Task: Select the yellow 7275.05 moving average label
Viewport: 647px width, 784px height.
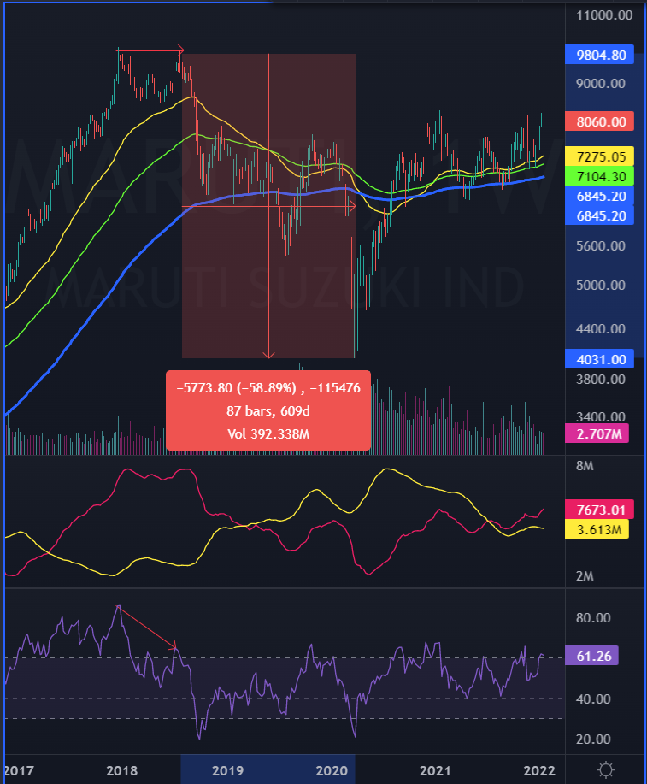Action: pos(599,156)
